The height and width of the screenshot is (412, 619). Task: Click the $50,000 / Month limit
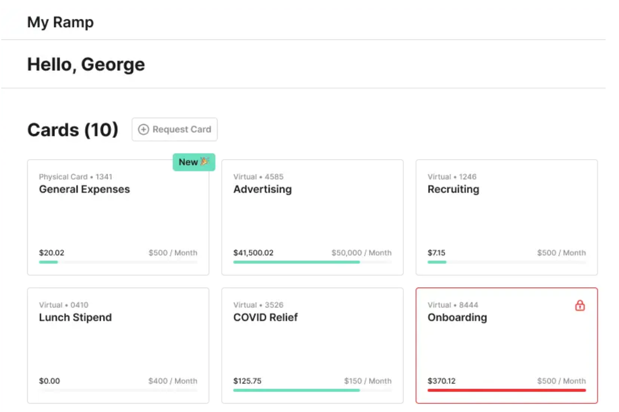pyautogui.click(x=362, y=253)
